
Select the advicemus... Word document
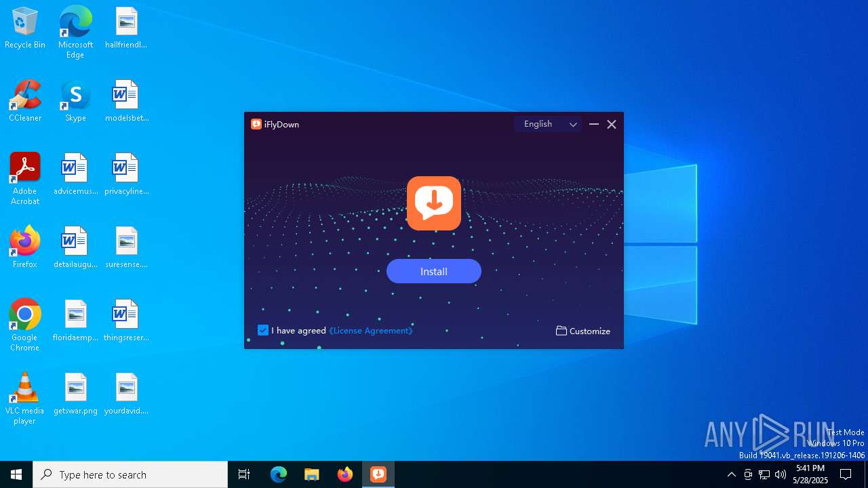pos(75,175)
